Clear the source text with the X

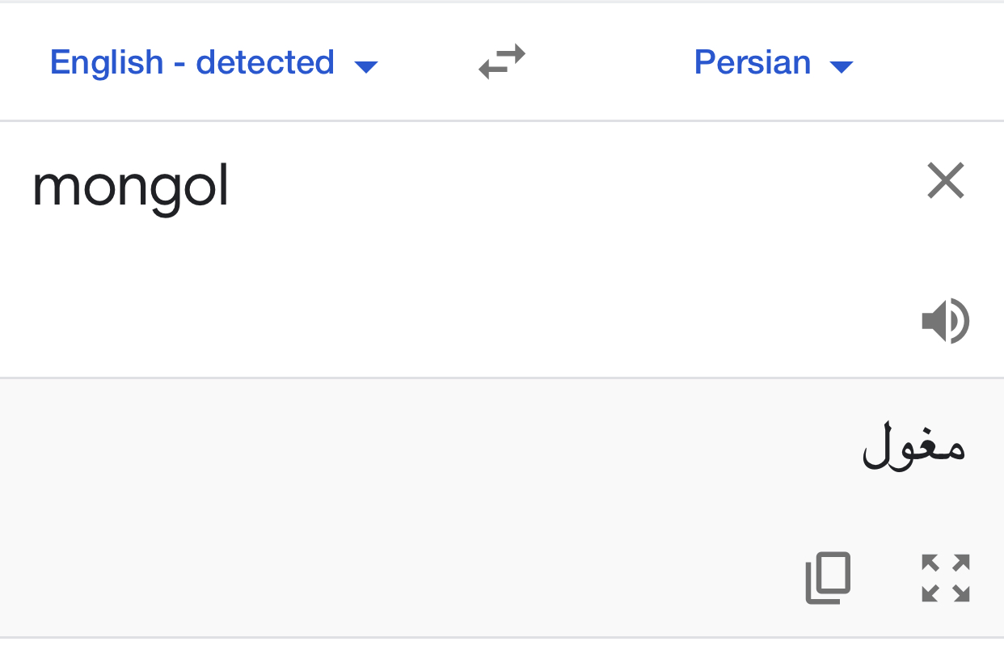click(946, 180)
